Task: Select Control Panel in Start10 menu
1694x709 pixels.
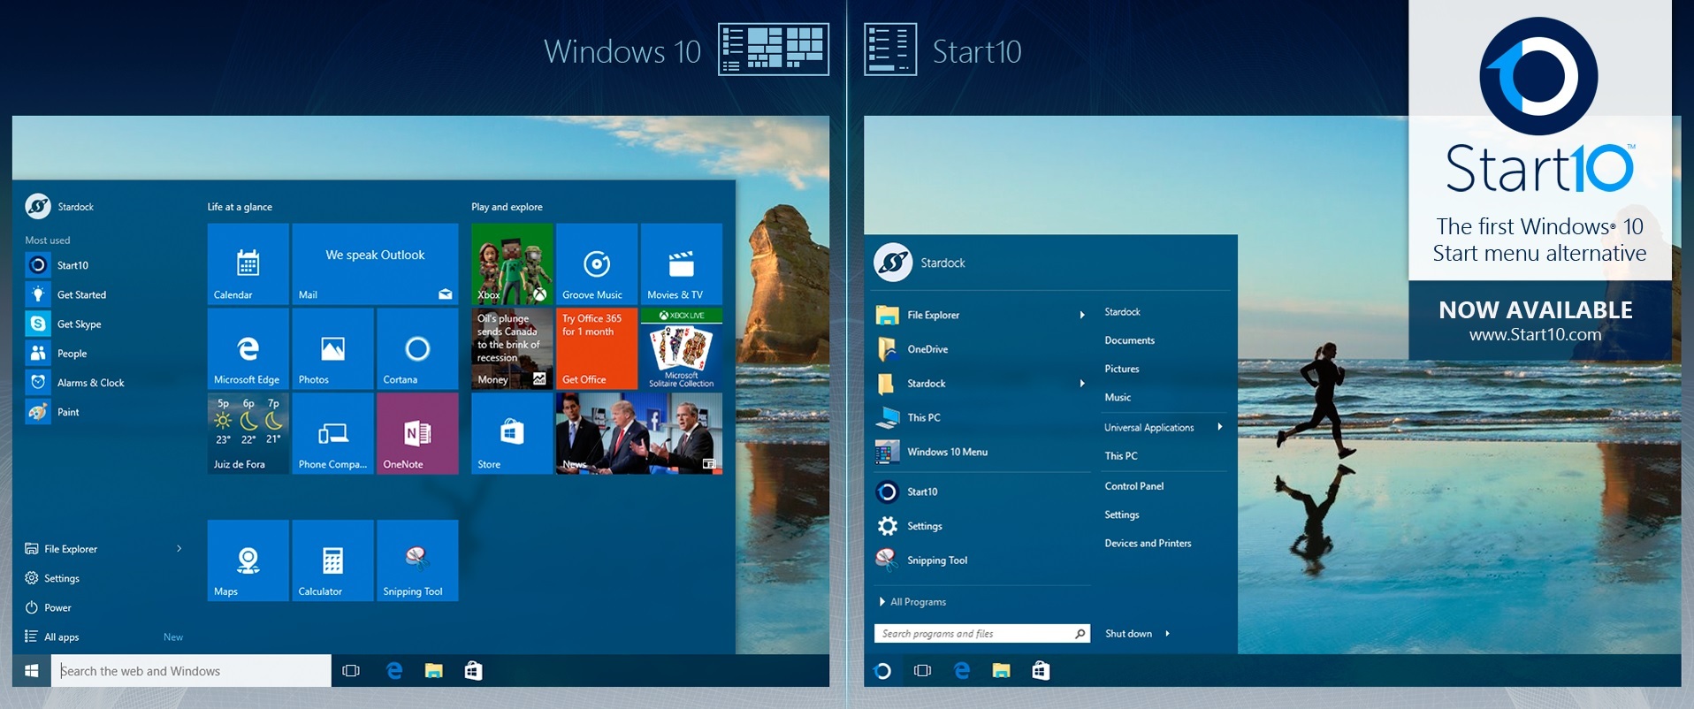Action: [x=1133, y=486]
